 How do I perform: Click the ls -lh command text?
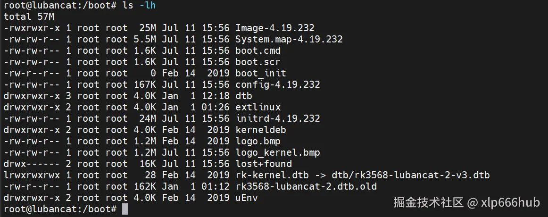139,6
